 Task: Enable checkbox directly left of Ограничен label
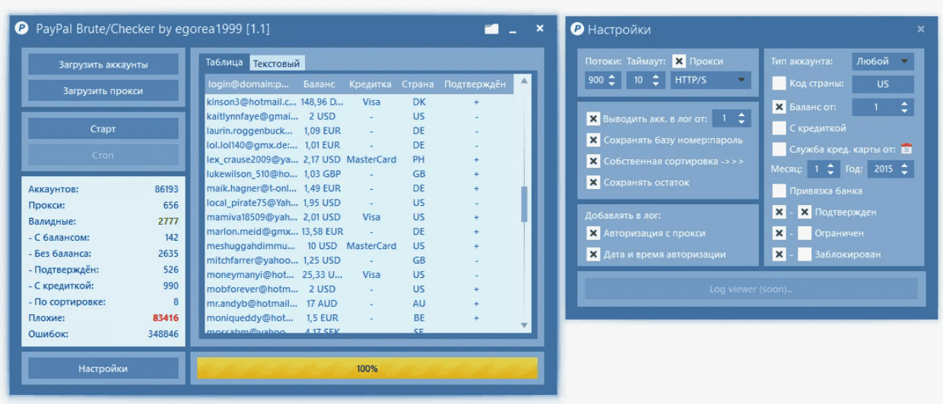[805, 233]
